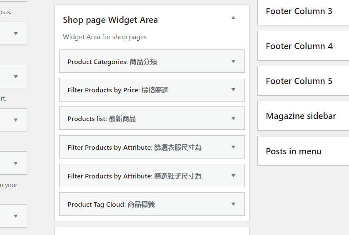Click the Products list: 最新商品 widget title
This screenshot has height=235, width=349.
[x=102, y=119]
